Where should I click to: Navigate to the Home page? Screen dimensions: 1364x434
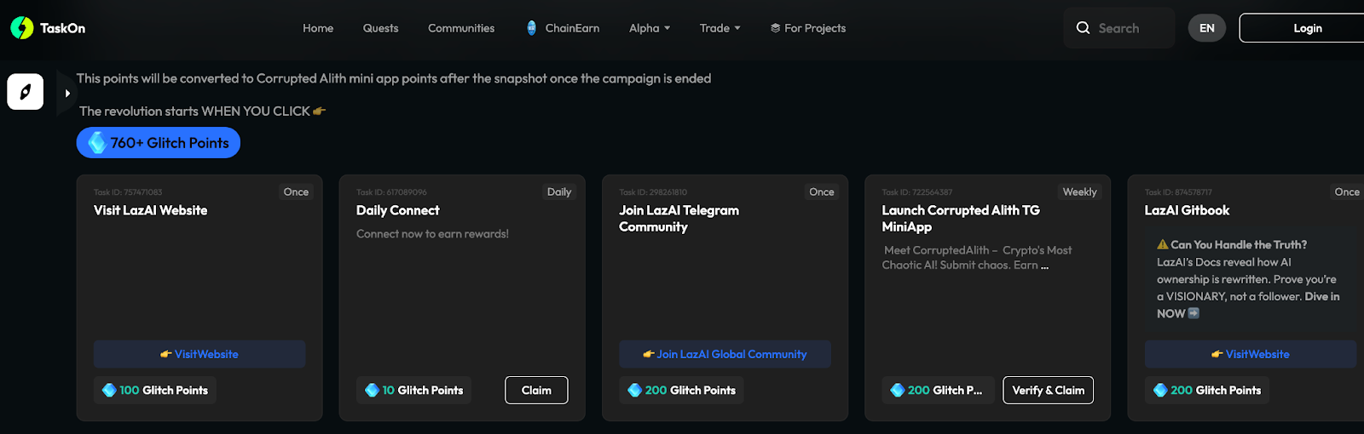pos(318,28)
